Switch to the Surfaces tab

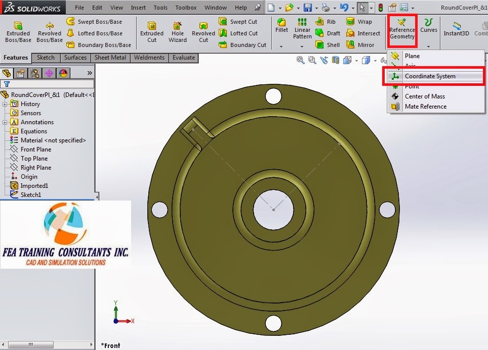pos(75,58)
